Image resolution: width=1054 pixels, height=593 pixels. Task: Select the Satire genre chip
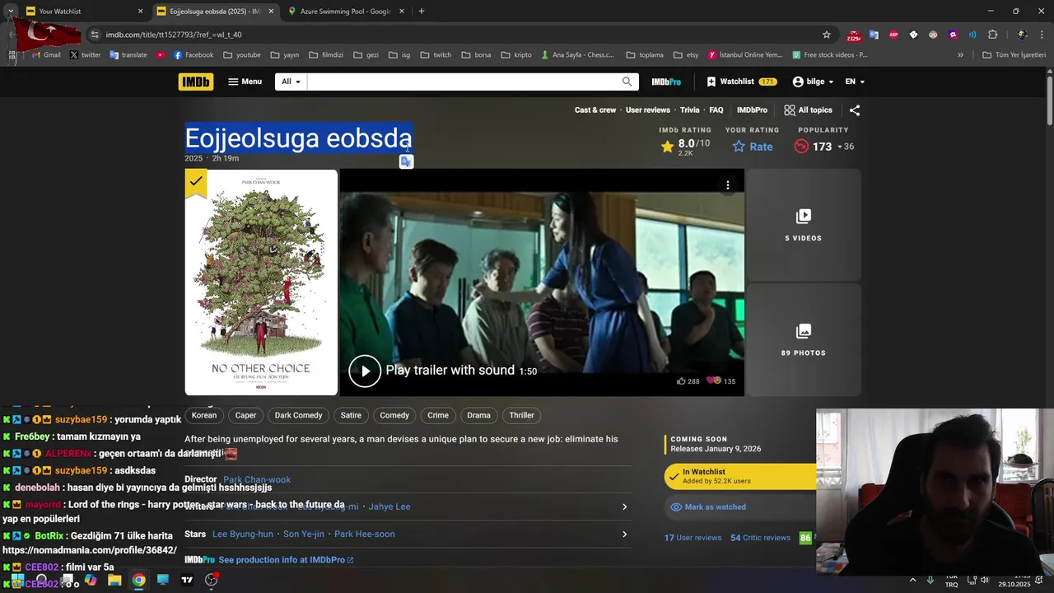pos(351,415)
